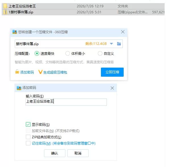Open the browse folder icon beside the archive name

coord(119,44)
